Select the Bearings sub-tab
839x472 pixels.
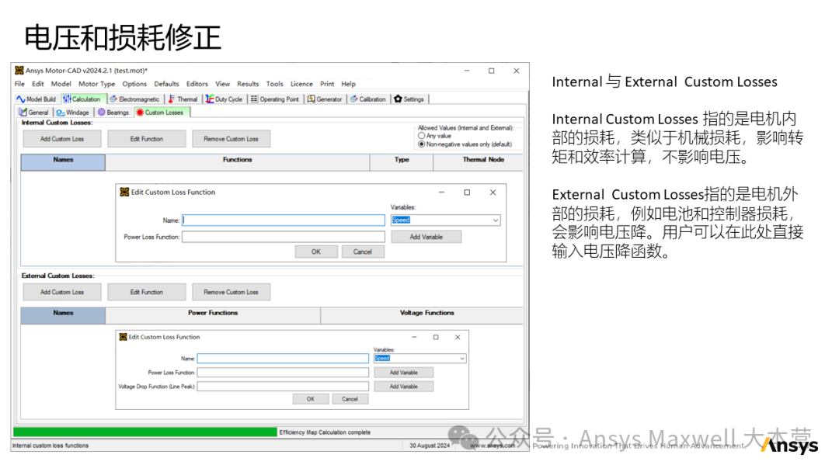coord(113,113)
